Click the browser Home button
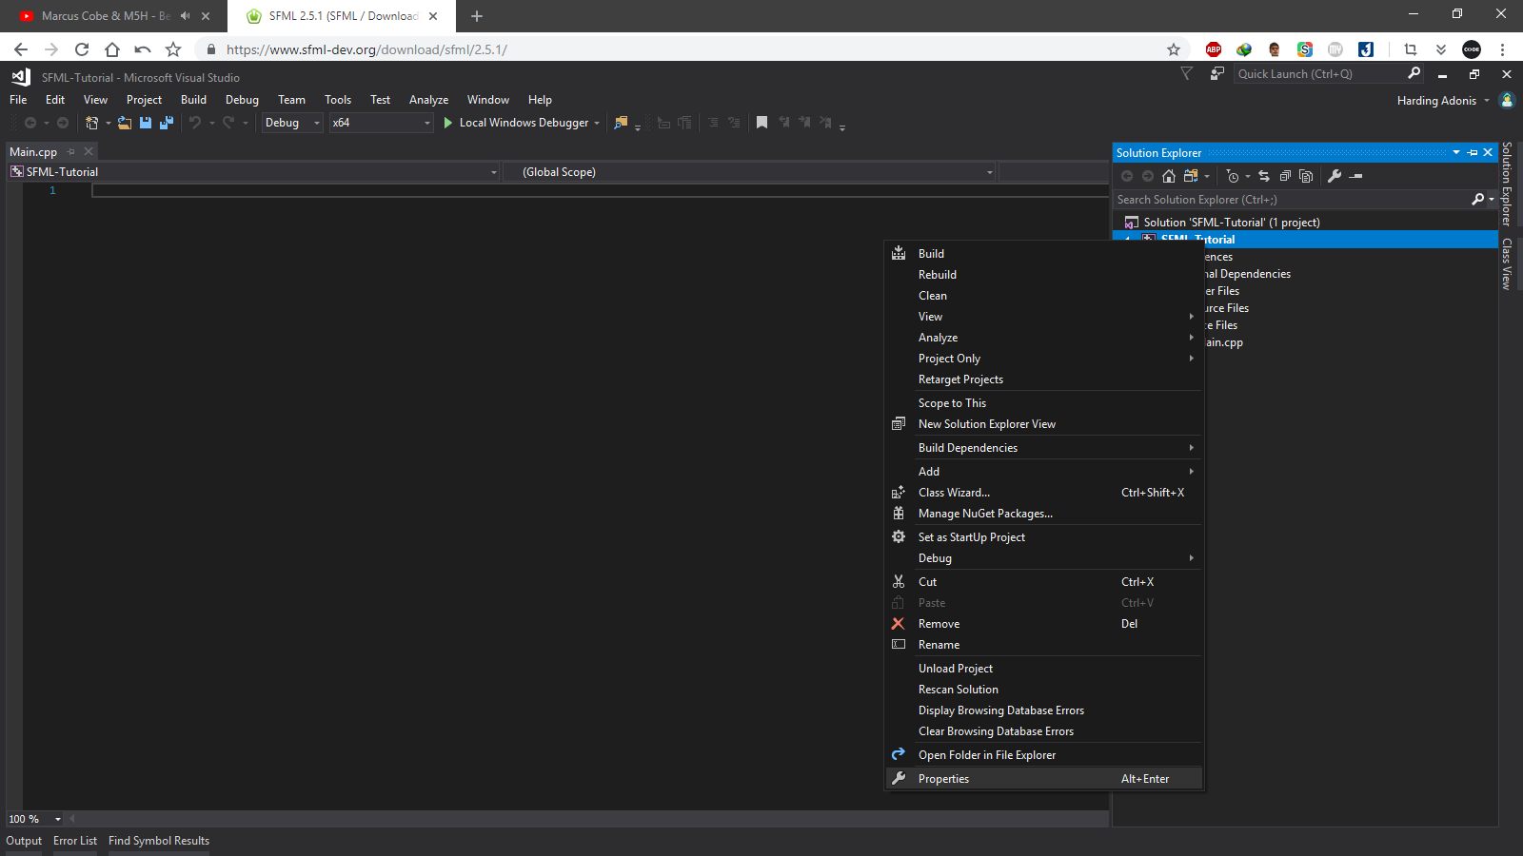 pyautogui.click(x=112, y=49)
